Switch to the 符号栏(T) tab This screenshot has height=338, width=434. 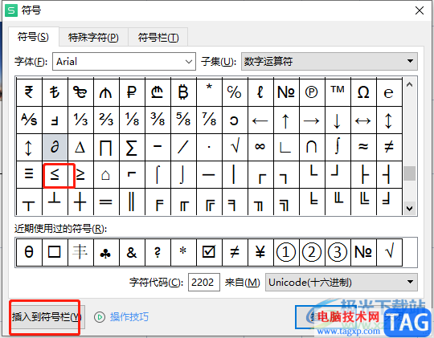click(158, 38)
